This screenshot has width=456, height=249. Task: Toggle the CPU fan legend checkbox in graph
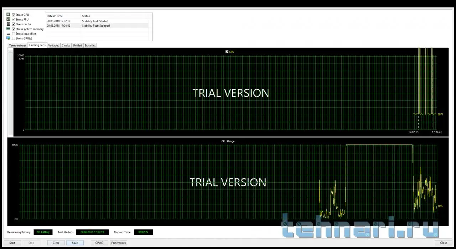[x=227, y=52]
